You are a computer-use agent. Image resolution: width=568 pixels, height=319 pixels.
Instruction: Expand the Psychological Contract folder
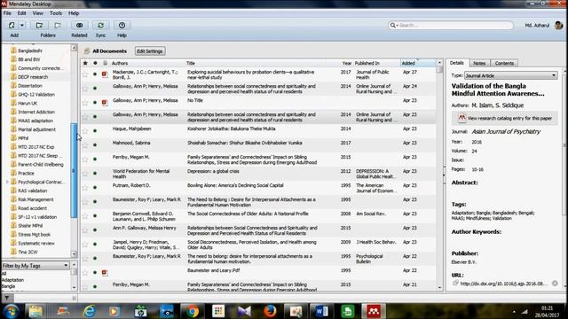click(x=7, y=182)
